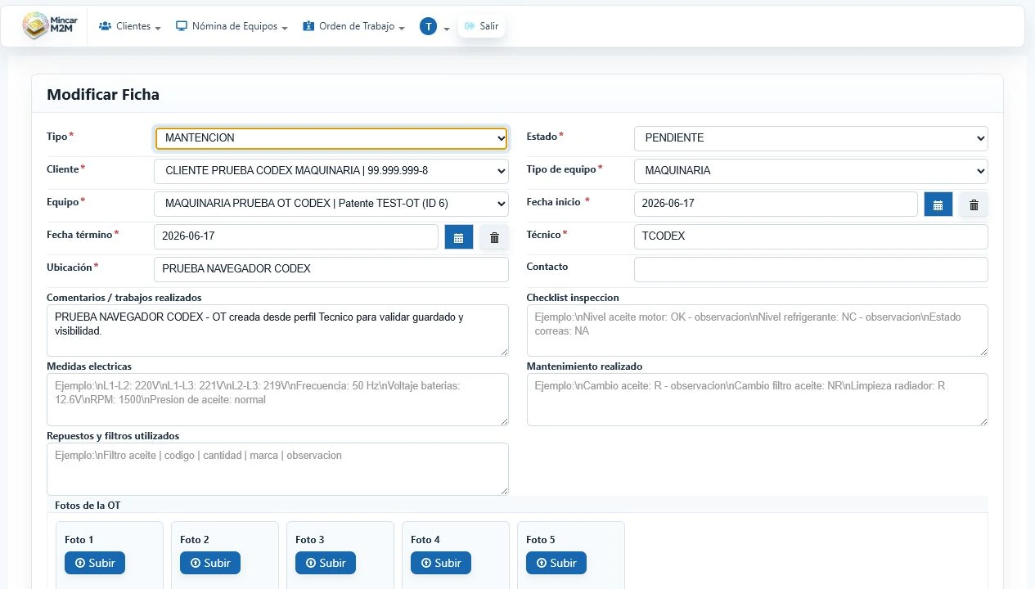Clear Fecha término with trash icon

(494, 237)
